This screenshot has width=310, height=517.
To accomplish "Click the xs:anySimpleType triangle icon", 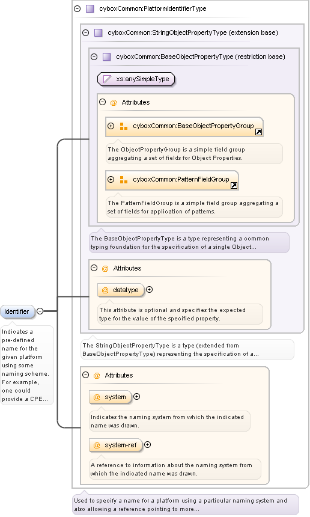I will (107, 79).
